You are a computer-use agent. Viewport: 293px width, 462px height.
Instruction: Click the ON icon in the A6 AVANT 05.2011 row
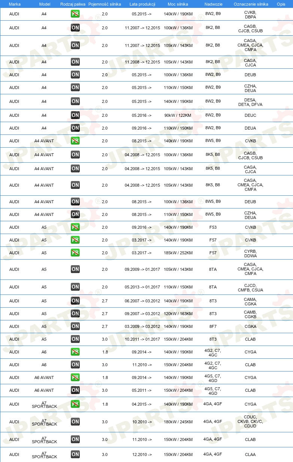(x=75, y=390)
